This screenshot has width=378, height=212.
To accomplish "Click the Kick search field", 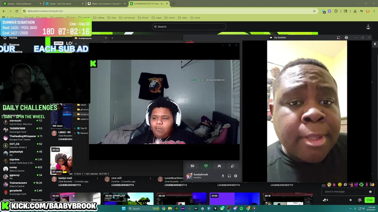I will tap(189, 26).
